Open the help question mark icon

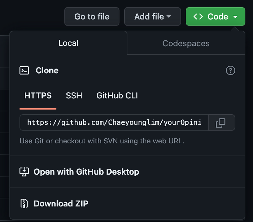[x=231, y=70]
